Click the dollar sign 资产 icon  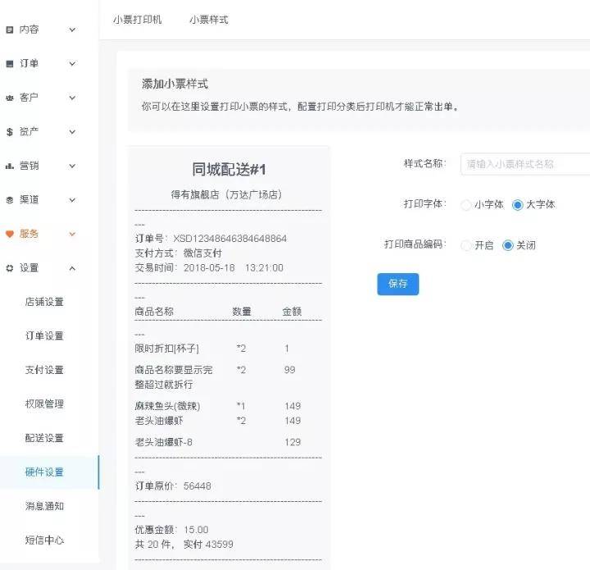click(10, 132)
